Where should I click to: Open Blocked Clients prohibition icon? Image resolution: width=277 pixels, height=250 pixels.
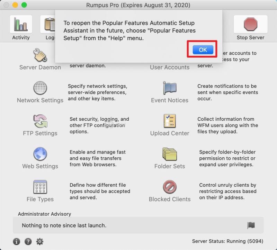(170, 187)
